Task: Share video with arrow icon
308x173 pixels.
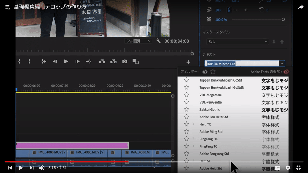Action: tap(301, 7)
